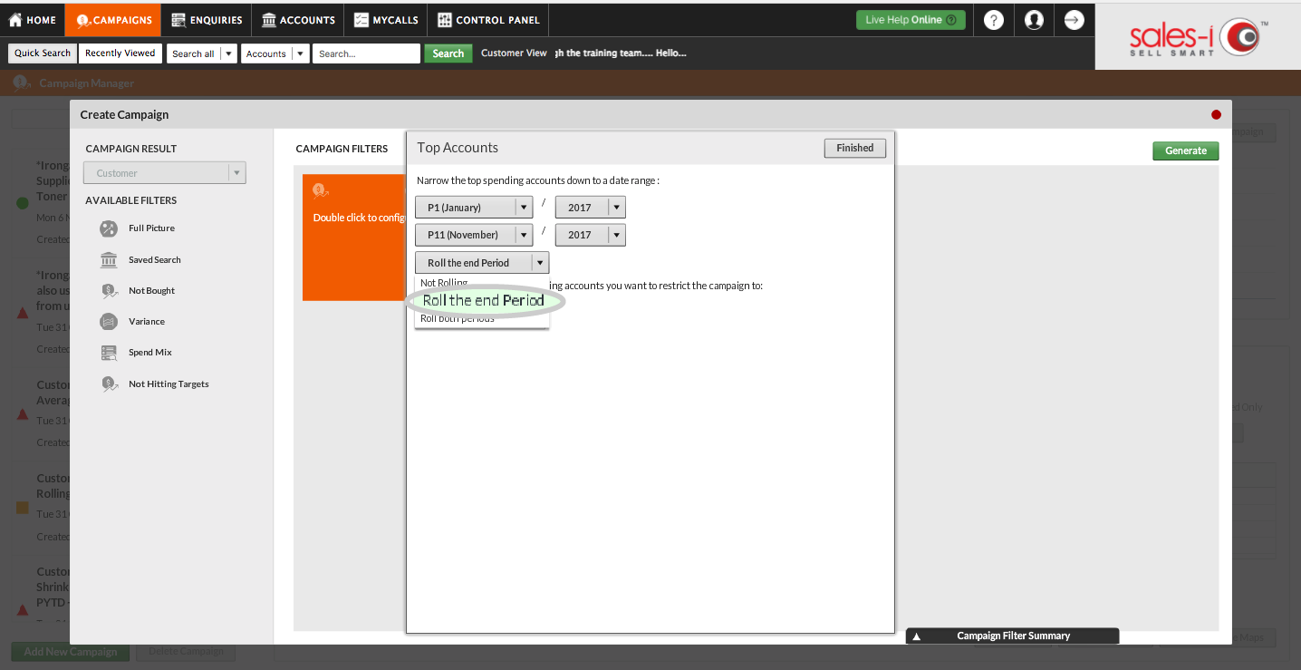Select the Full Picture filter label

pyautogui.click(x=151, y=228)
